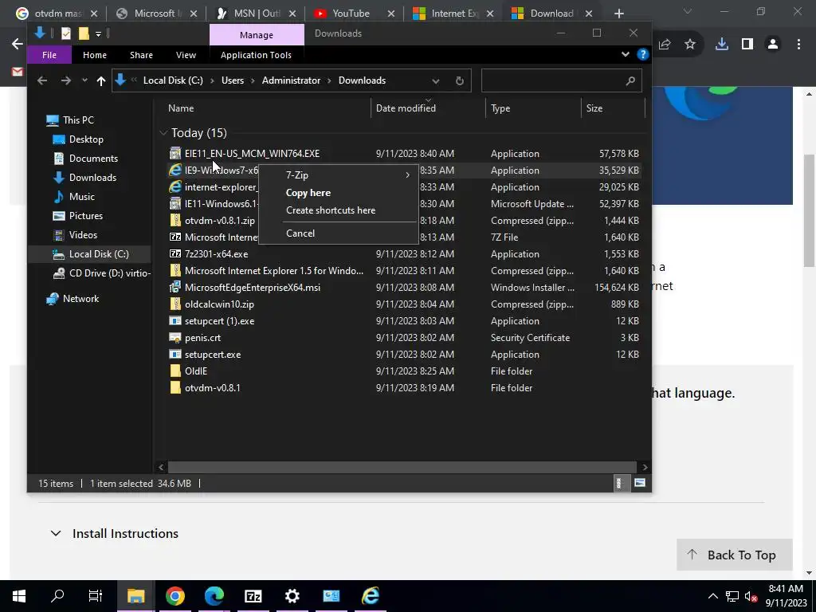Switch to details view in status bar

[x=618, y=483]
